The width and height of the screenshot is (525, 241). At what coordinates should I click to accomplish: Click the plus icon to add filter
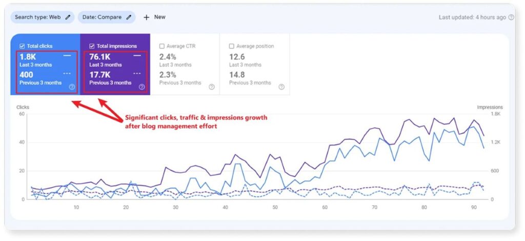(x=146, y=17)
